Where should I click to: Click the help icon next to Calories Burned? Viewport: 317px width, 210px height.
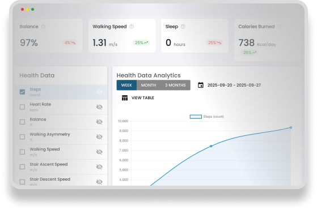coord(280,27)
